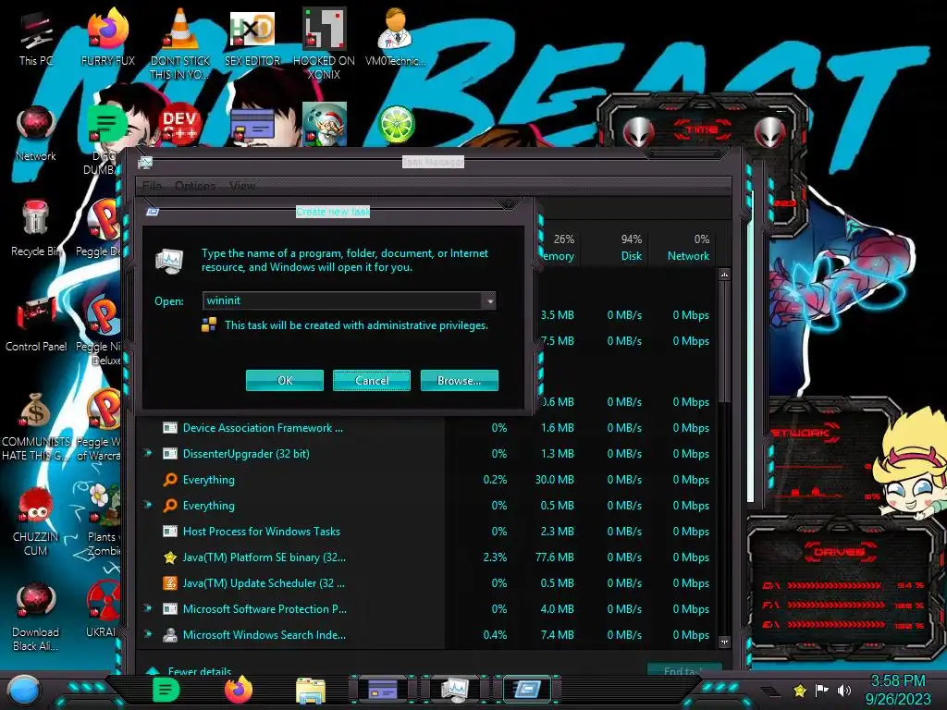This screenshot has width=947, height=710.
Task: Expand the second Everything process row
Action: pos(148,505)
